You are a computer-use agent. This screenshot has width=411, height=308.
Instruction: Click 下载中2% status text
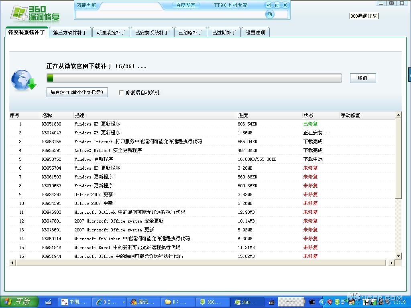pyautogui.click(x=313, y=159)
